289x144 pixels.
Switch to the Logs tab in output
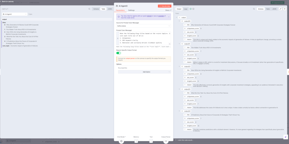pyautogui.click(x=185, y=9)
